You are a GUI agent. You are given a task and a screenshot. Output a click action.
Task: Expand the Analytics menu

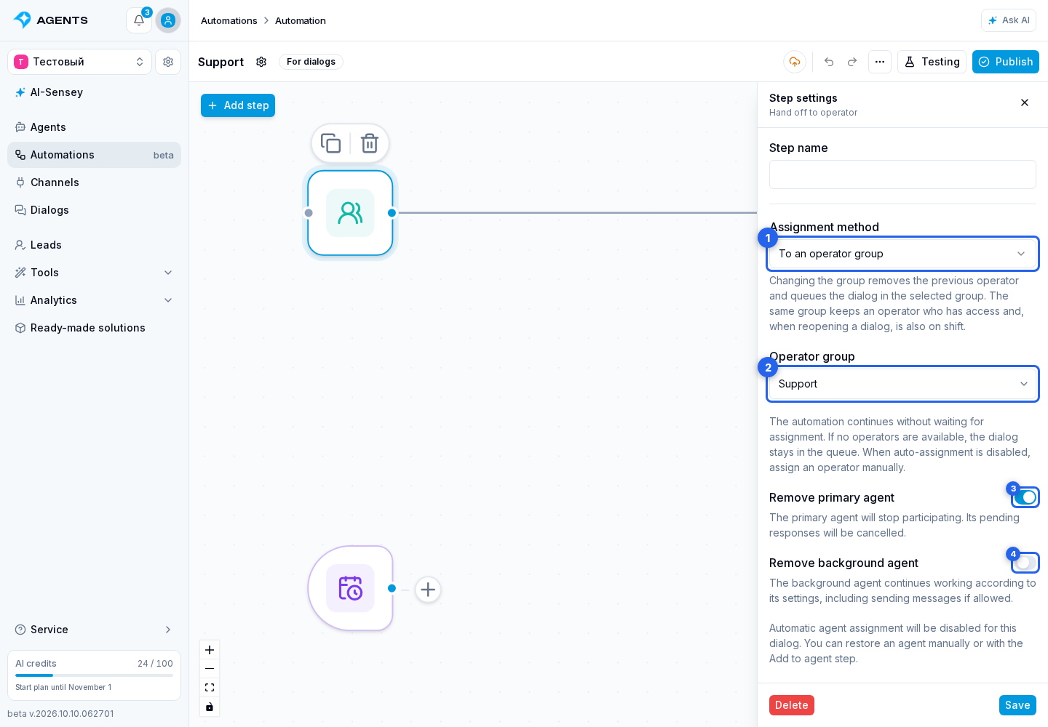[94, 300]
